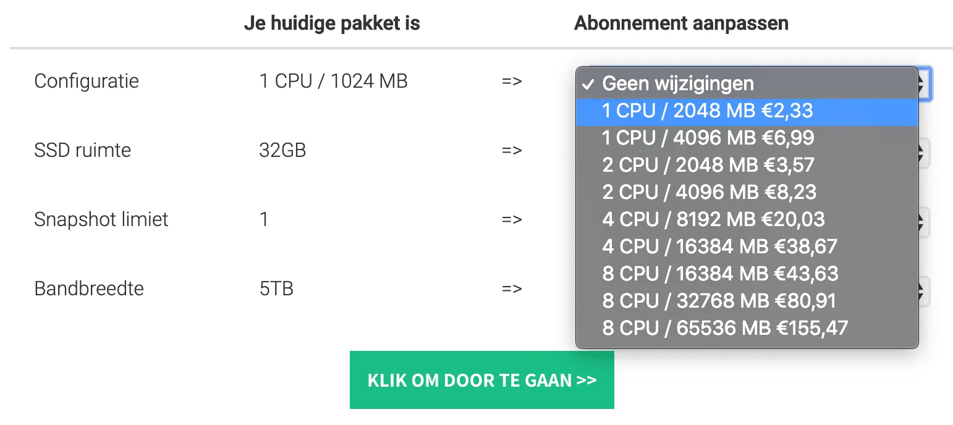Click the 'Snapshot limiet' label
The image size is (953, 425).
tap(101, 219)
